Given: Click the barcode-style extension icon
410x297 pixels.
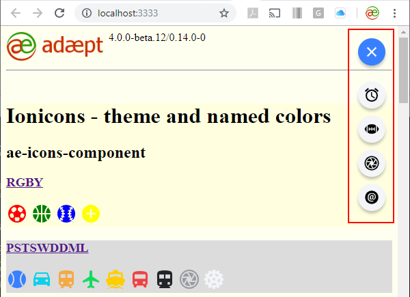Looking at the screenshot, I should [297, 13].
